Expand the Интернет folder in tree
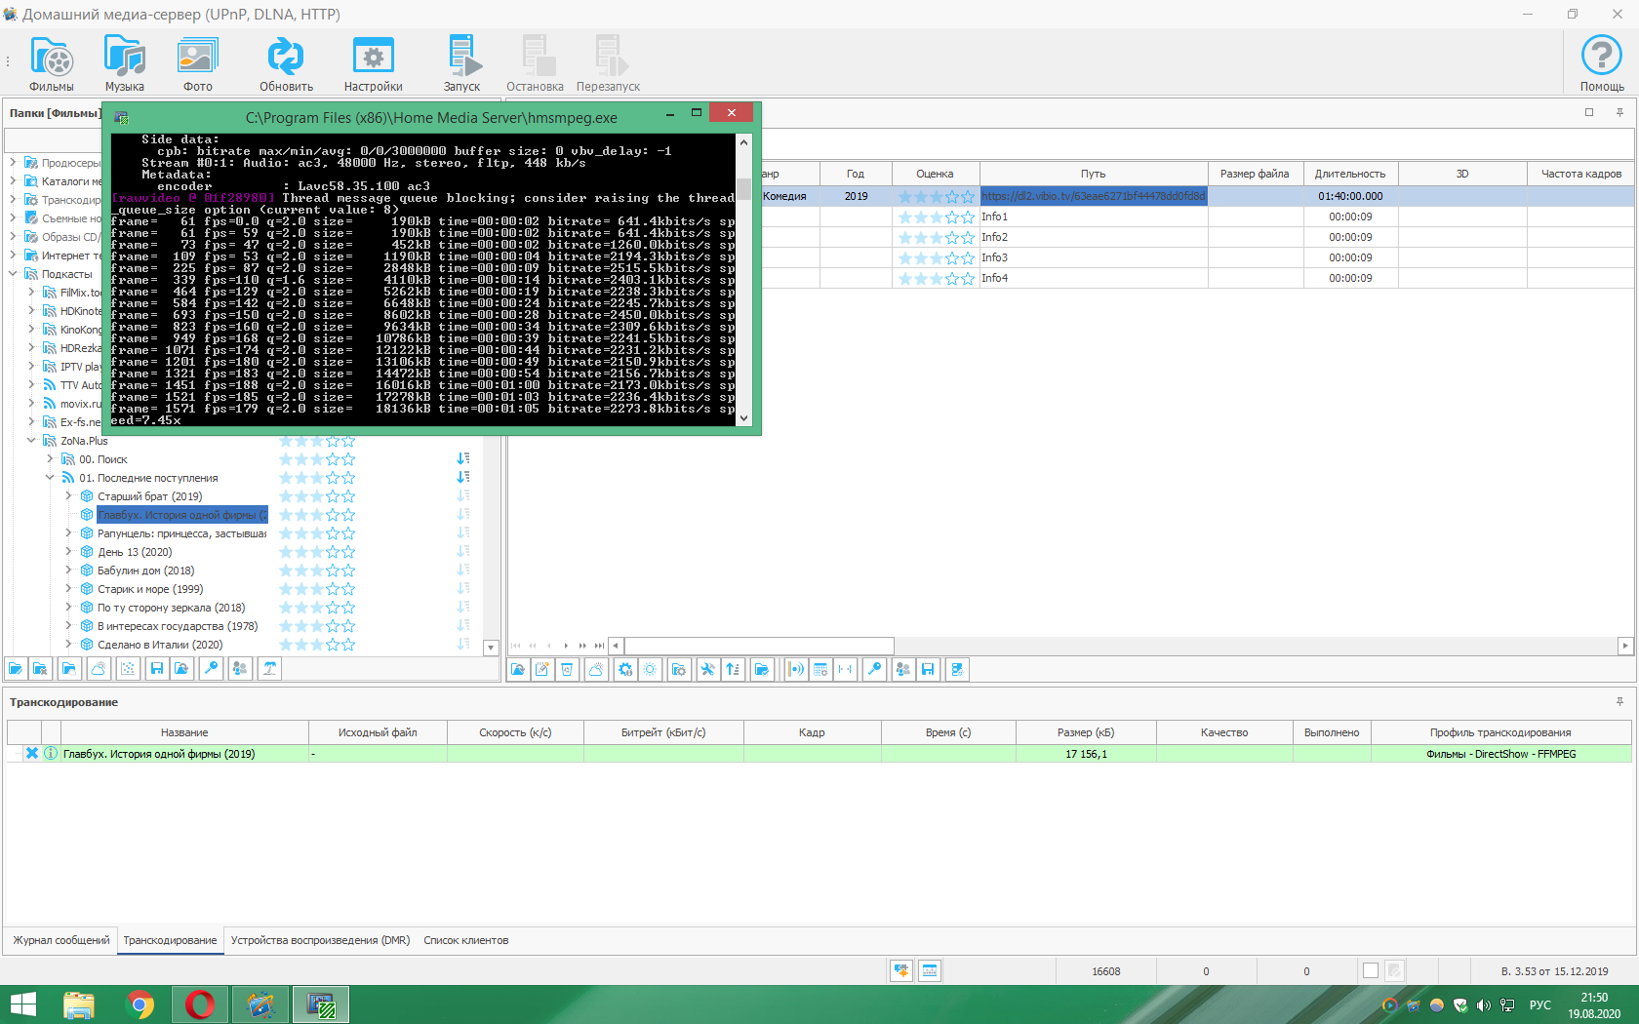The image size is (1639, 1024). coord(13,256)
